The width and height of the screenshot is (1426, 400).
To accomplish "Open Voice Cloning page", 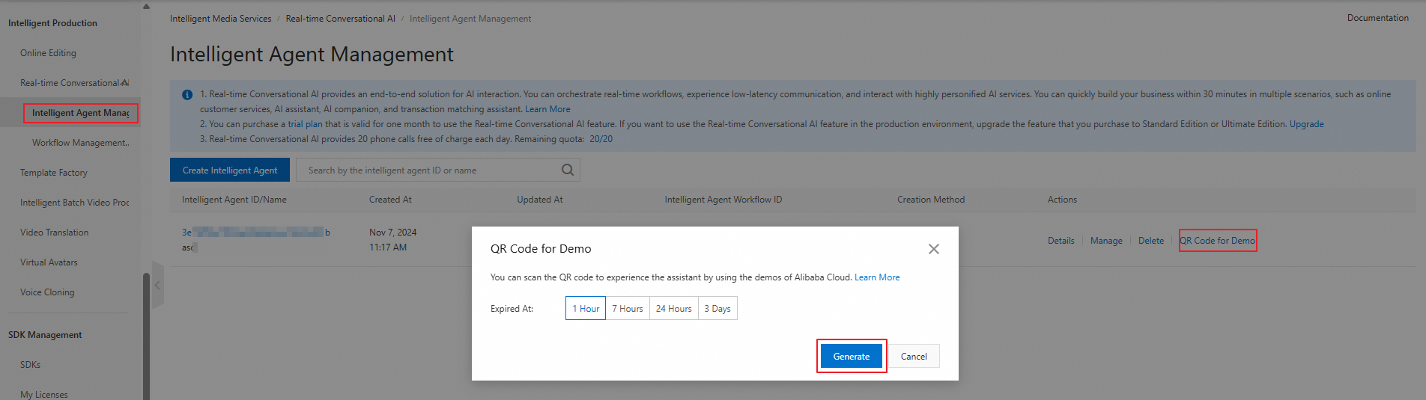I will pos(47,292).
